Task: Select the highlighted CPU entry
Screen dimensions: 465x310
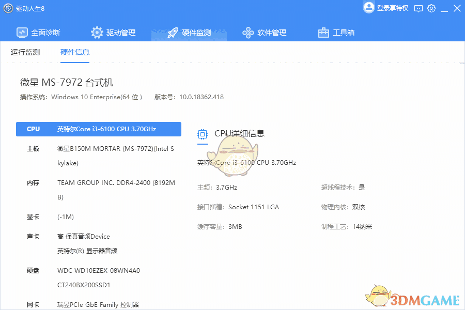Action: point(99,129)
